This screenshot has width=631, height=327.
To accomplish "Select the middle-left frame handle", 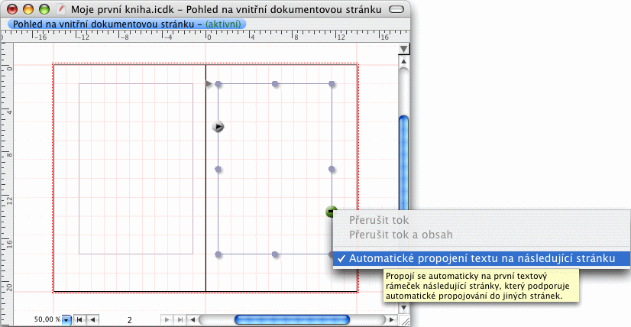I will [218, 169].
